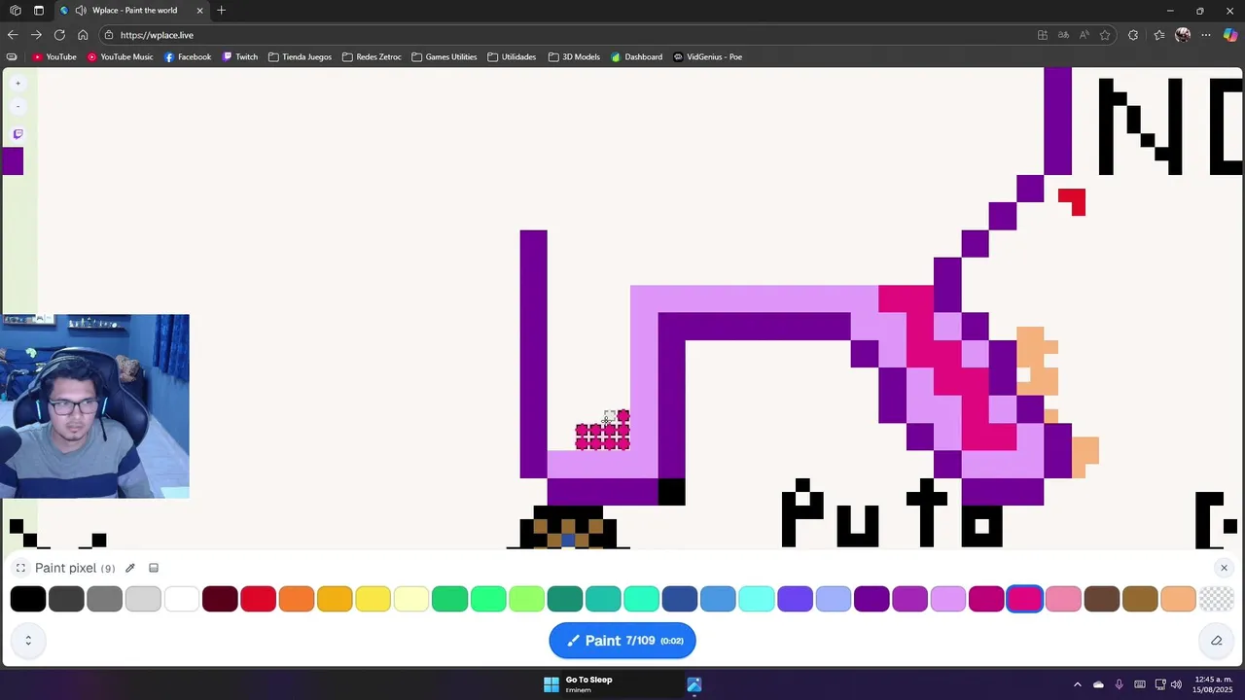This screenshot has width=1245, height=700.
Task: Click the Wplace - Paint the world tab
Action: click(x=134, y=11)
